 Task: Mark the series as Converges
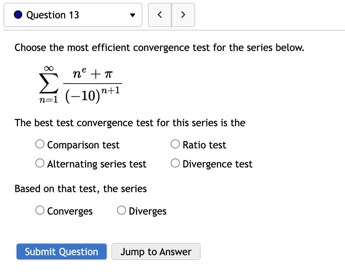[x=40, y=210]
